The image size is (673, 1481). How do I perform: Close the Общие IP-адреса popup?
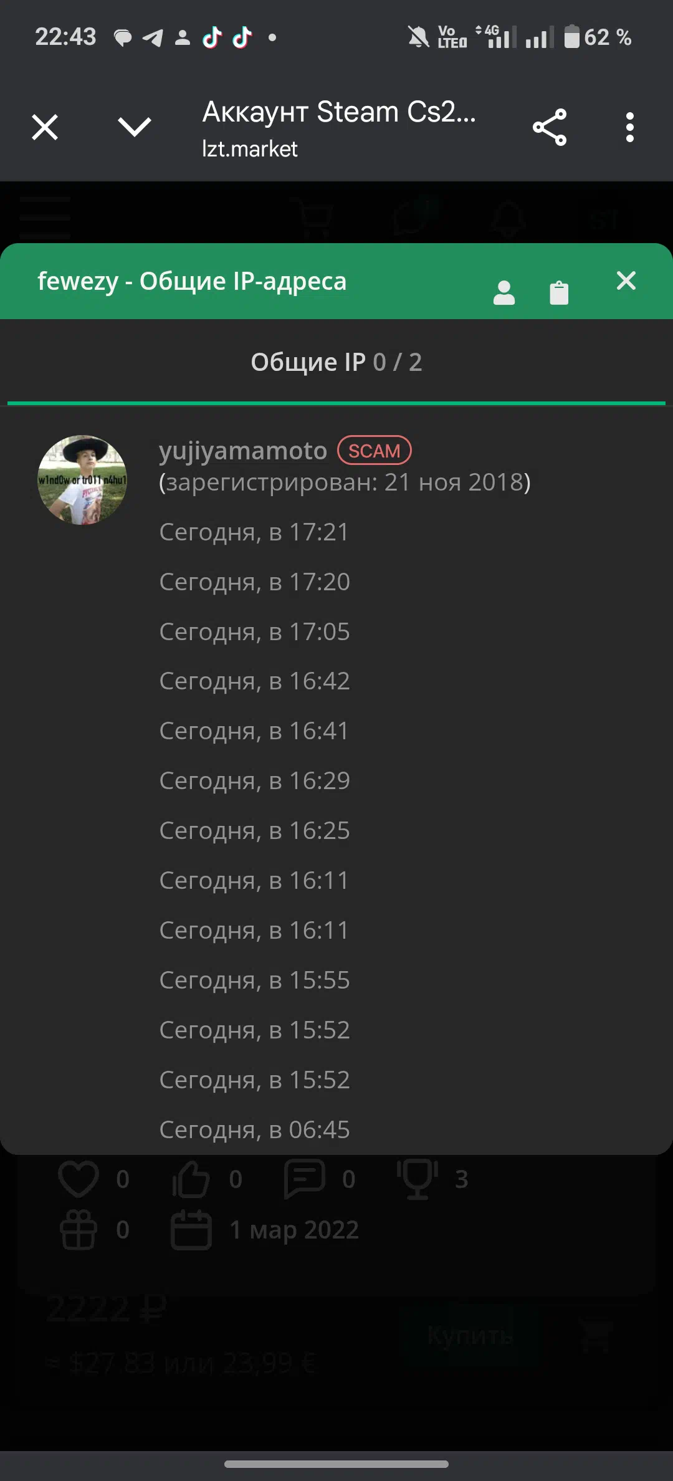click(x=626, y=280)
